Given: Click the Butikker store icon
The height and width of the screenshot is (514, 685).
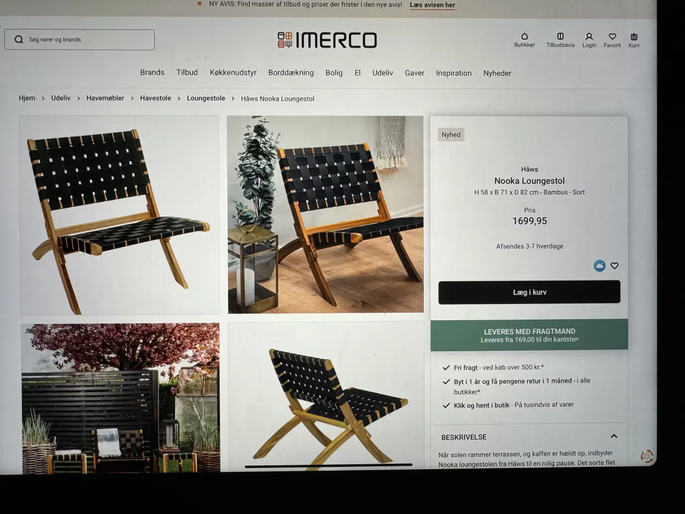Looking at the screenshot, I should 524,36.
